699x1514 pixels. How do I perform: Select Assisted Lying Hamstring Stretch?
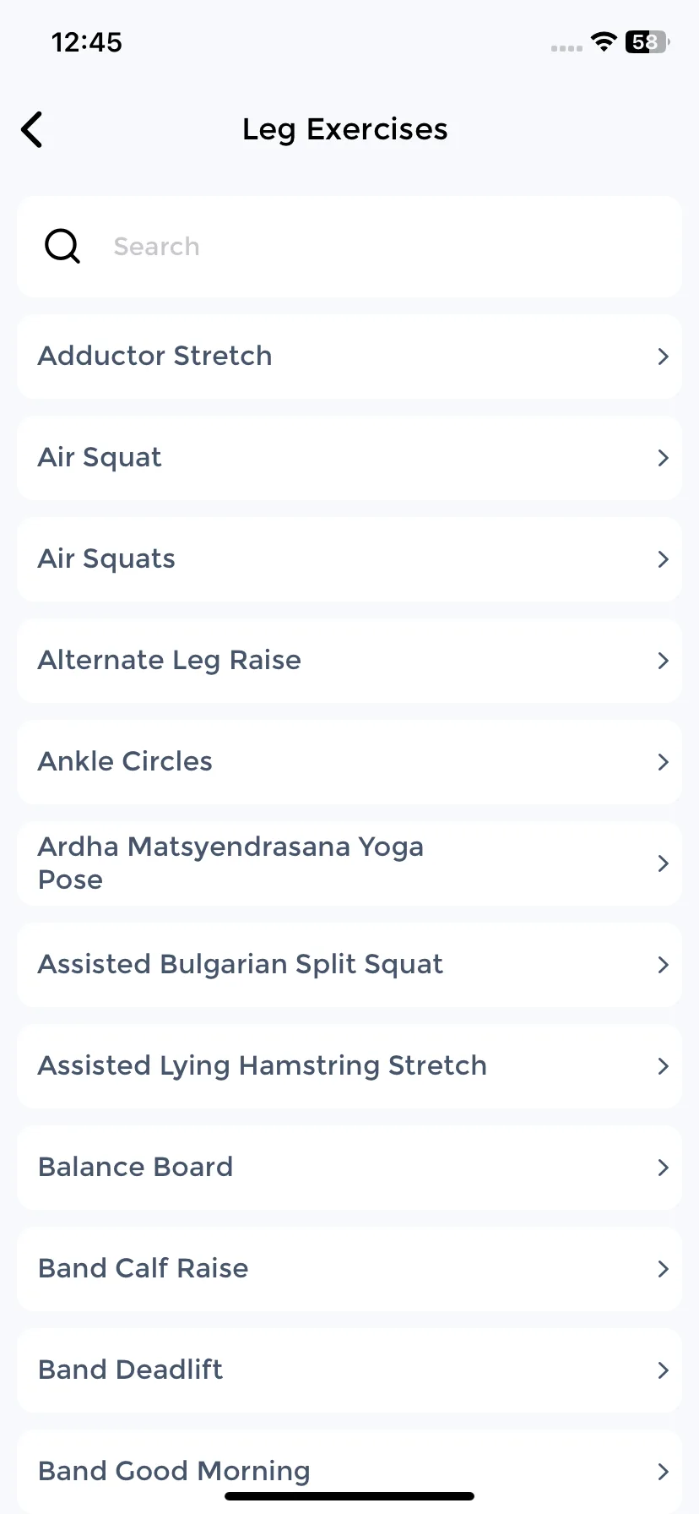349,1066
